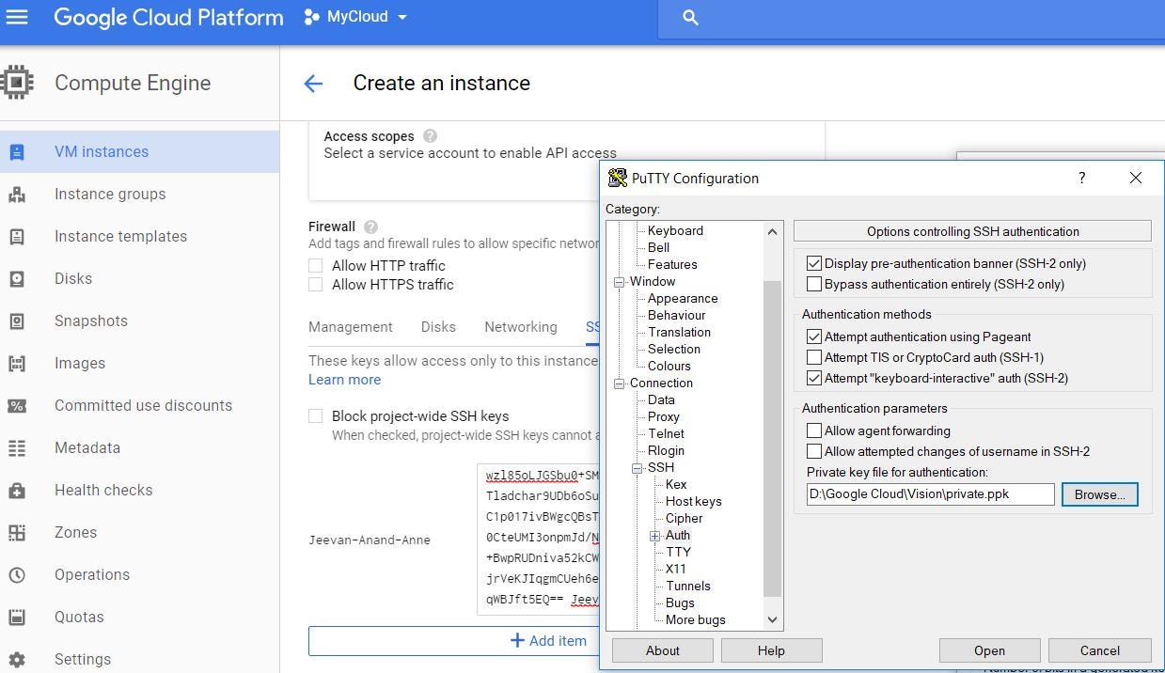The height and width of the screenshot is (673, 1165).
Task: Select Host keys in category tree
Action: pos(694,502)
